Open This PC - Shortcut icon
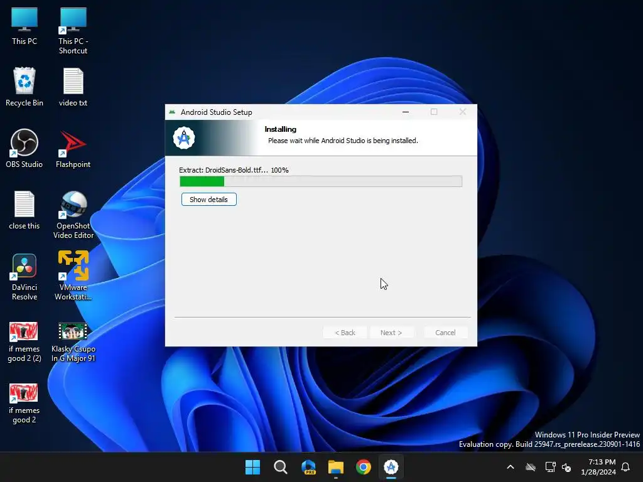 click(73, 29)
